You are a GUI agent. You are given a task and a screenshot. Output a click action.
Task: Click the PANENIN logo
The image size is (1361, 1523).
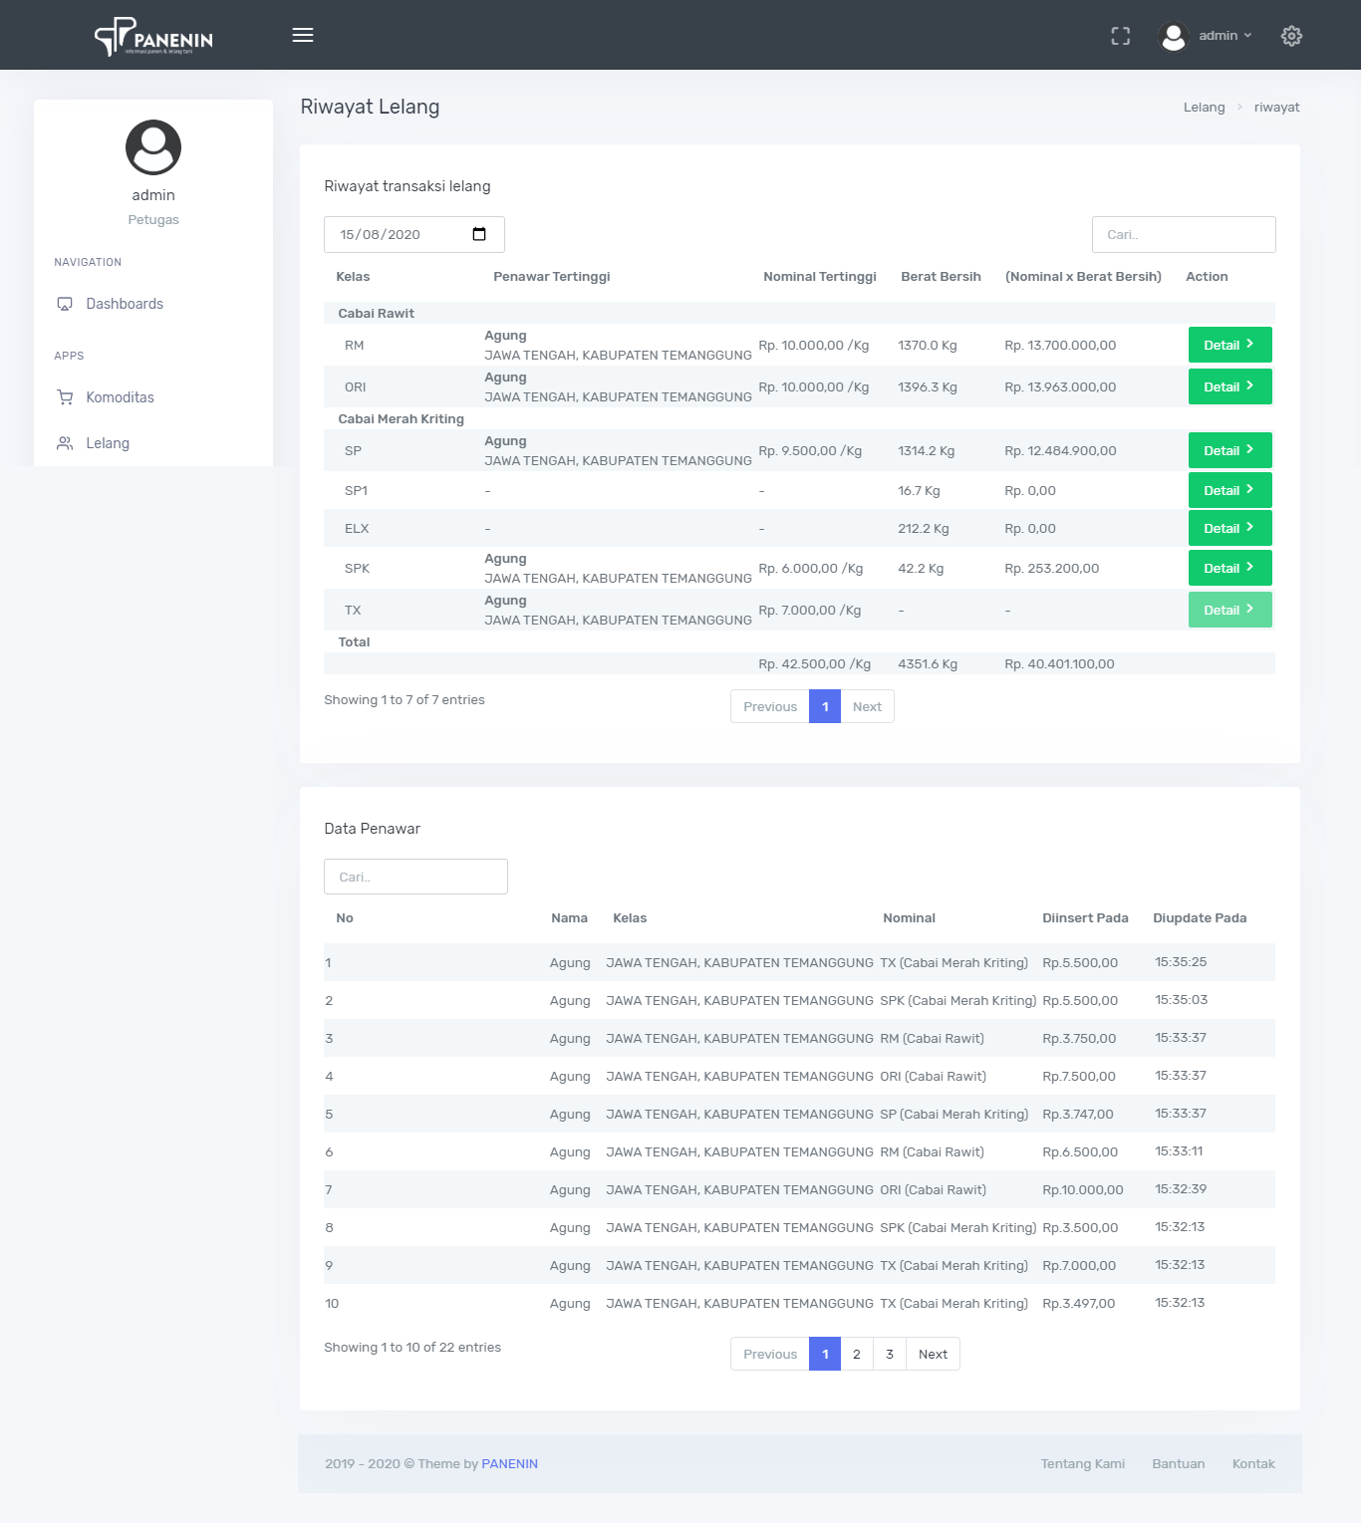[x=153, y=37]
